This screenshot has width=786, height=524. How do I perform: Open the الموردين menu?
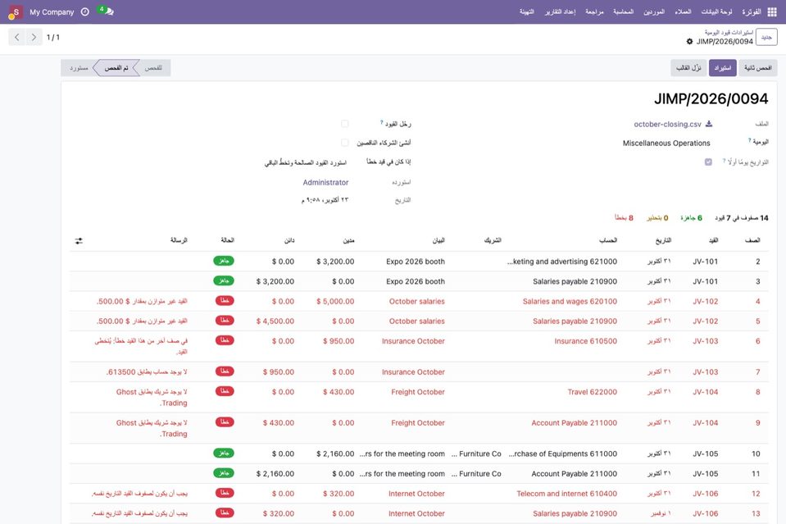click(x=654, y=11)
